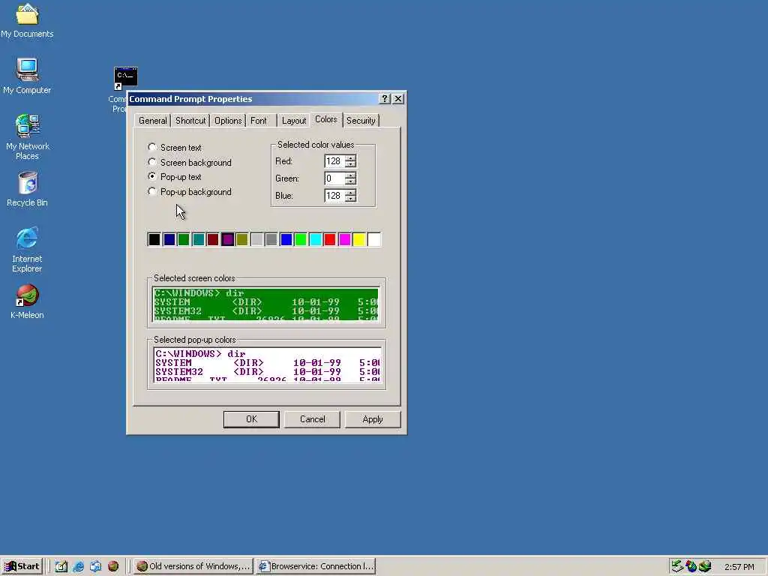Open the Start menu
This screenshot has height=576, width=768.
point(22,566)
